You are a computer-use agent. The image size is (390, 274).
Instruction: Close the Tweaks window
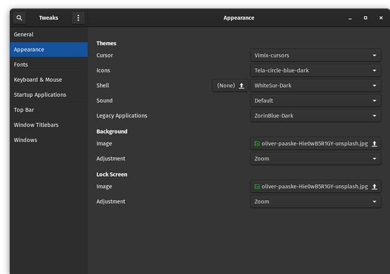pos(381,18)
